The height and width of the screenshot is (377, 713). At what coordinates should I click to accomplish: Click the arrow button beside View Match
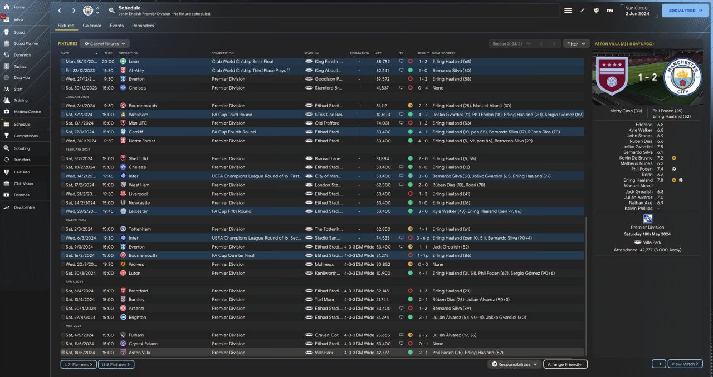coord(658,364)
